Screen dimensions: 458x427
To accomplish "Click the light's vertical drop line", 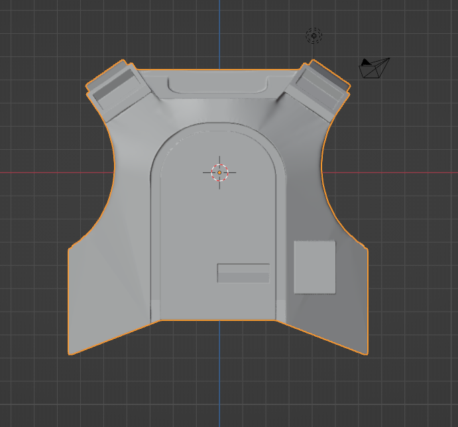I will (314, 52).
